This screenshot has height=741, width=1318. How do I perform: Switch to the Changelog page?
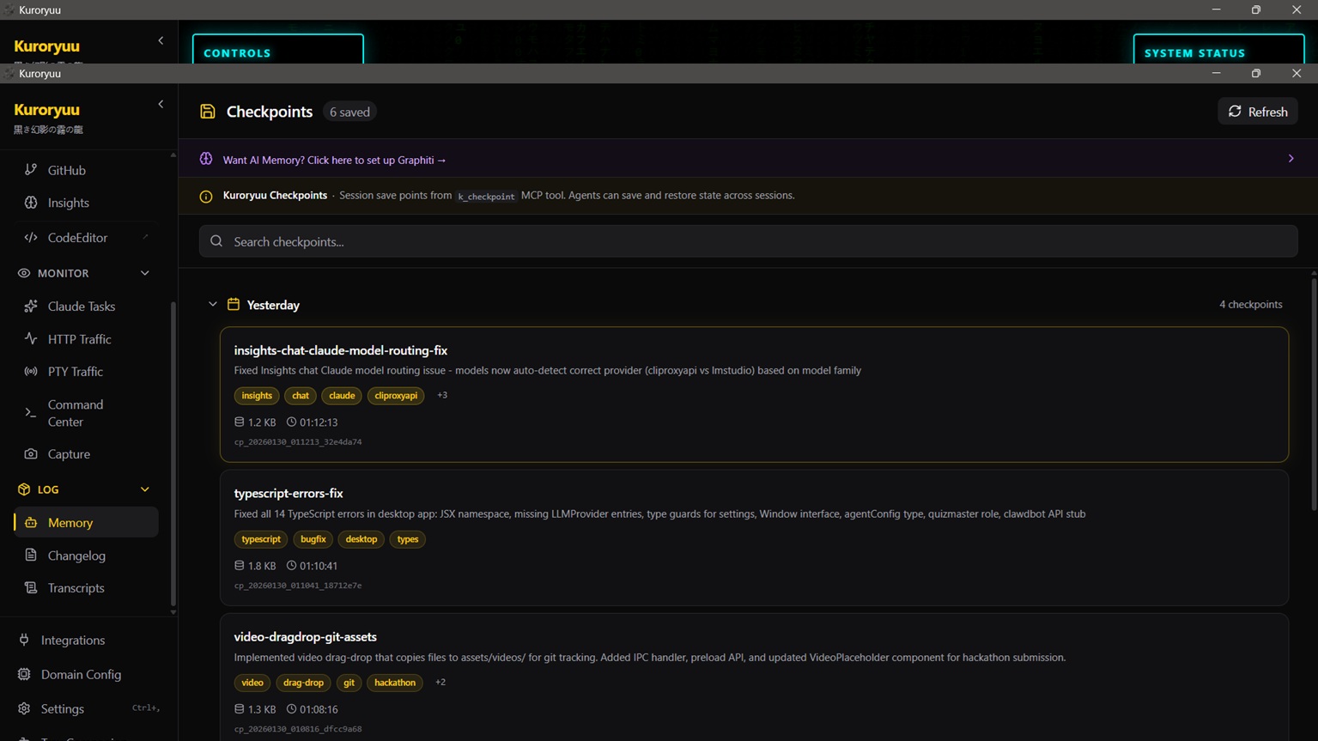(x=76, y=556)
